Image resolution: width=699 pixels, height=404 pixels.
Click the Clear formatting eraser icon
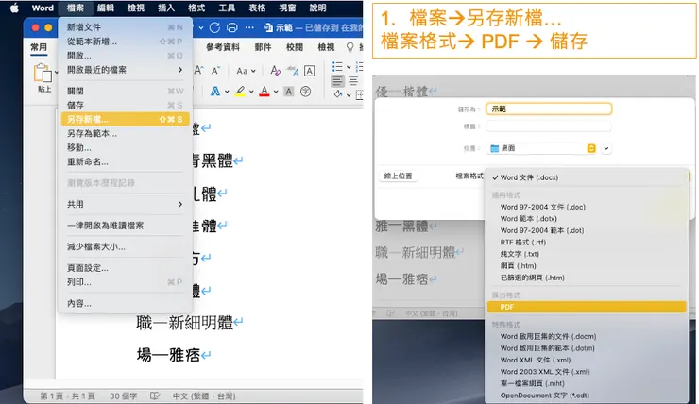276,71
